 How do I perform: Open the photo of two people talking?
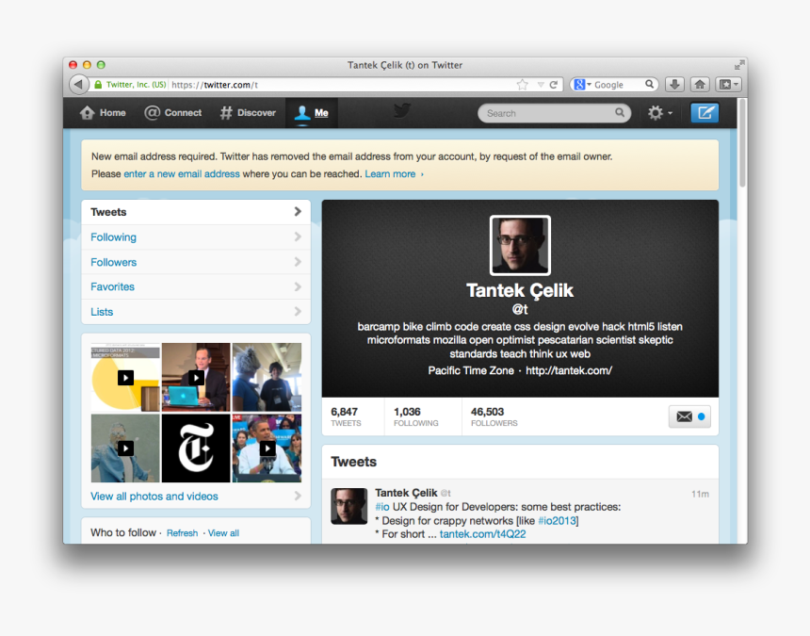pos(267,377)
